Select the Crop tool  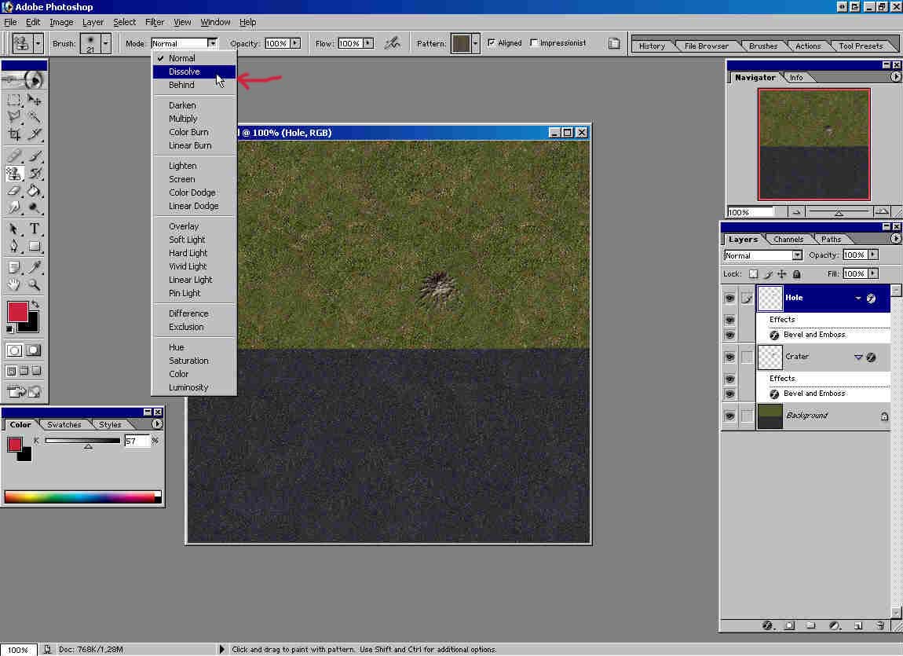(x=14, y=134)
